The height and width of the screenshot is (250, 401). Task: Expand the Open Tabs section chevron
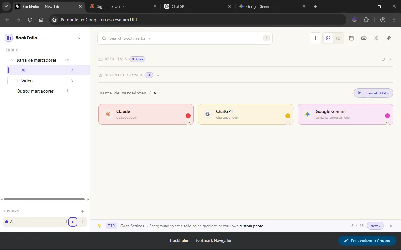[x=390, y=59]
